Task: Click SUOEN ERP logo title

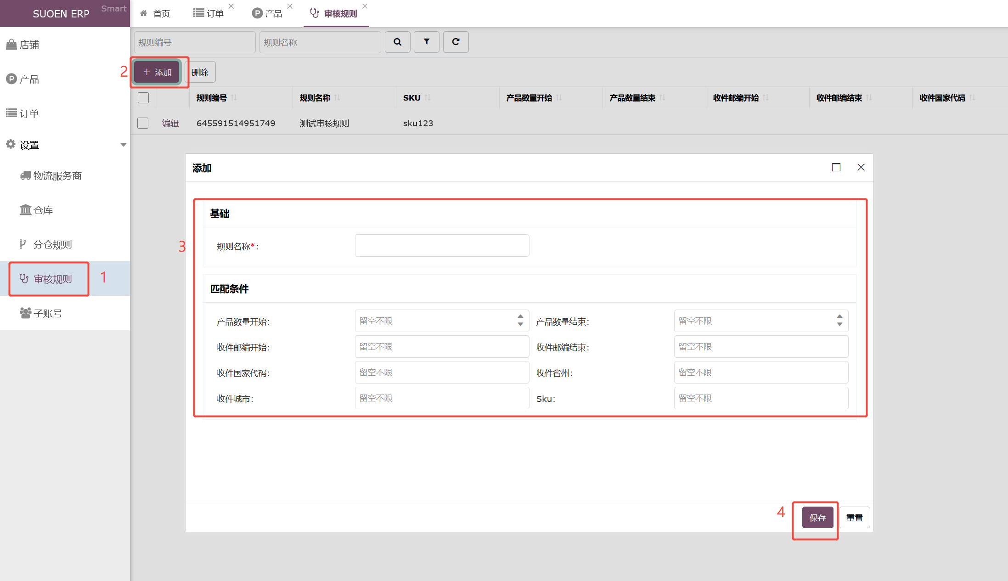Action: (61, 14)
